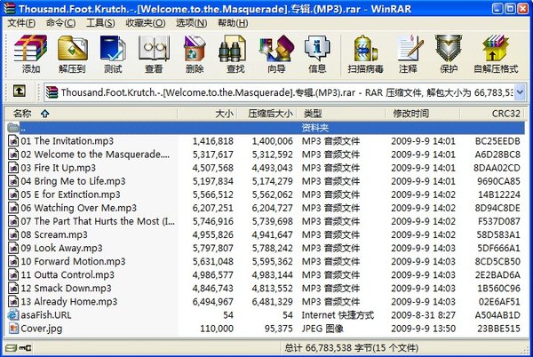Open the 查看 (View) toolbar icon
This screenshot has height=357, width=533.
click(x=154, y=53)
